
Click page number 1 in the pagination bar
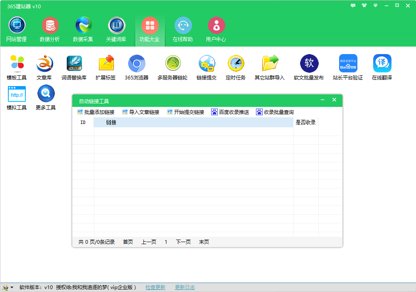coord(166,242)
